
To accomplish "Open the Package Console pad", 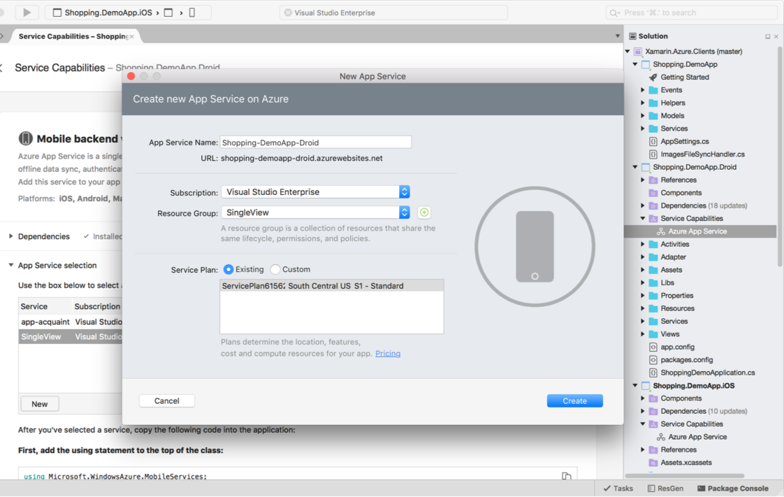I will click(733, 489).
